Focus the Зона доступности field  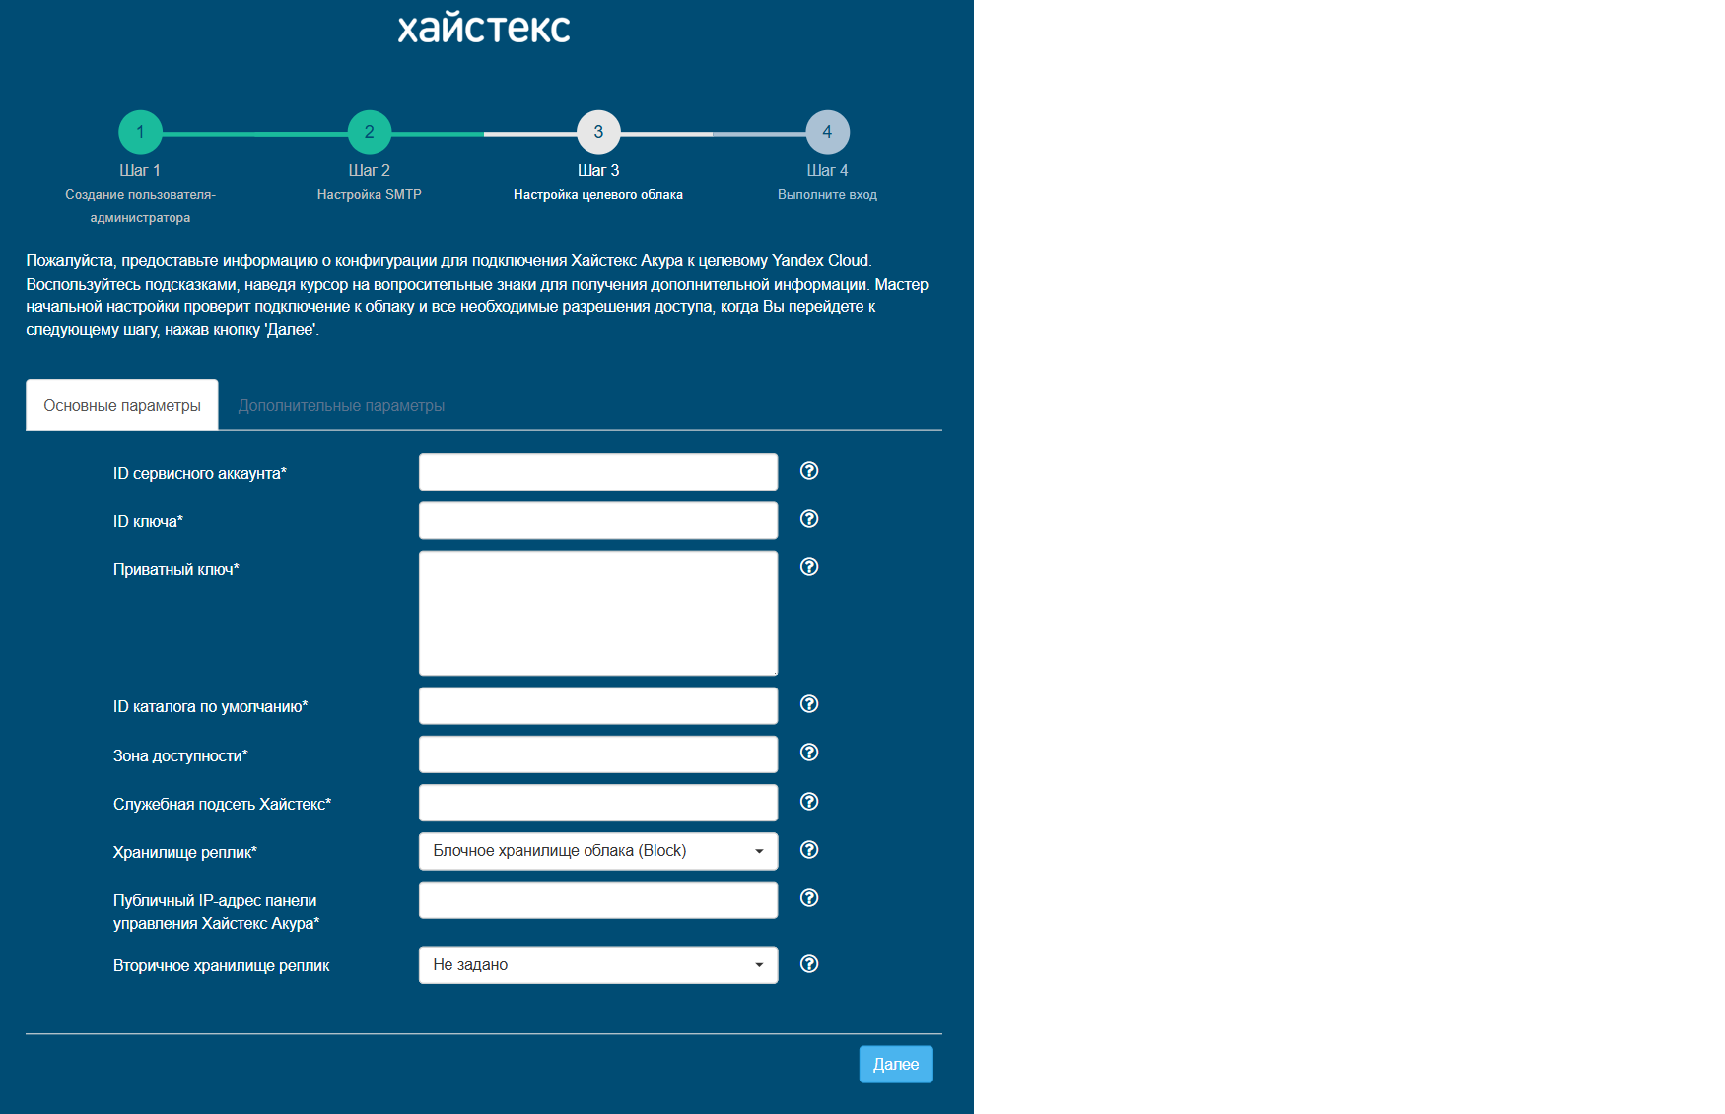point(598,754)
